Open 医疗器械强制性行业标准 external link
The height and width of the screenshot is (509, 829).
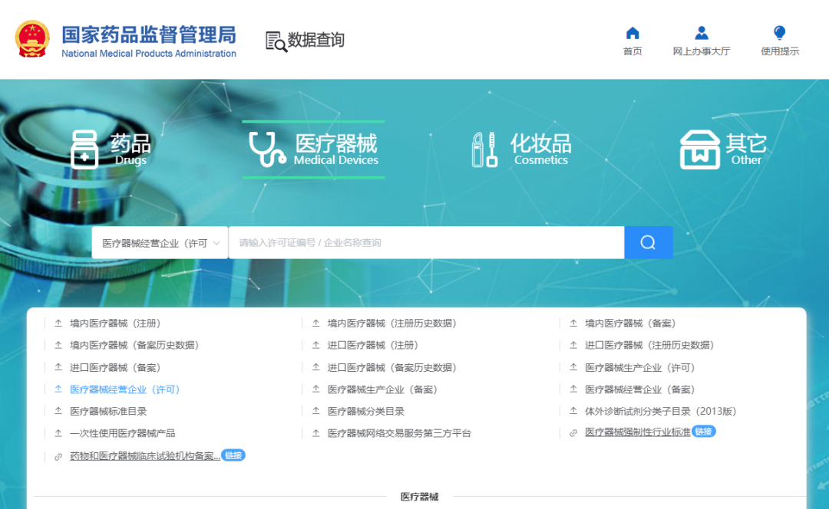pos(637,432)
